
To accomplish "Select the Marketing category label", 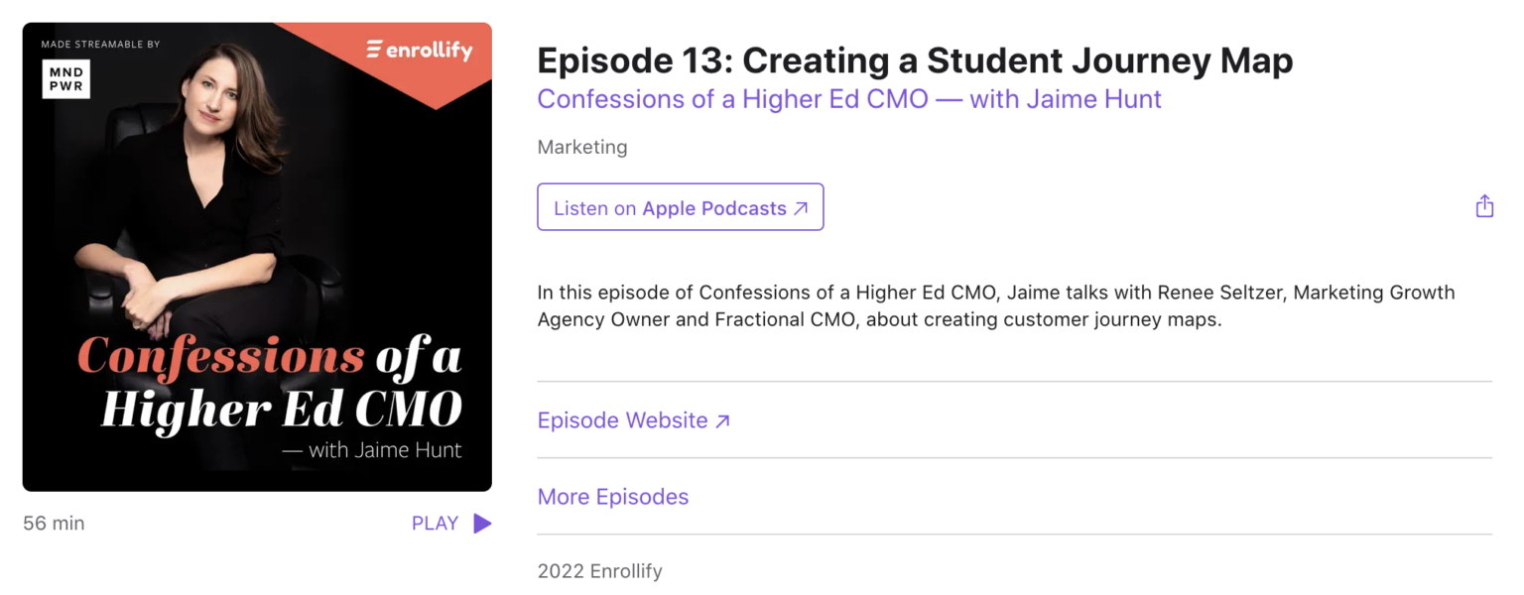I will click(x=581, y=147).
